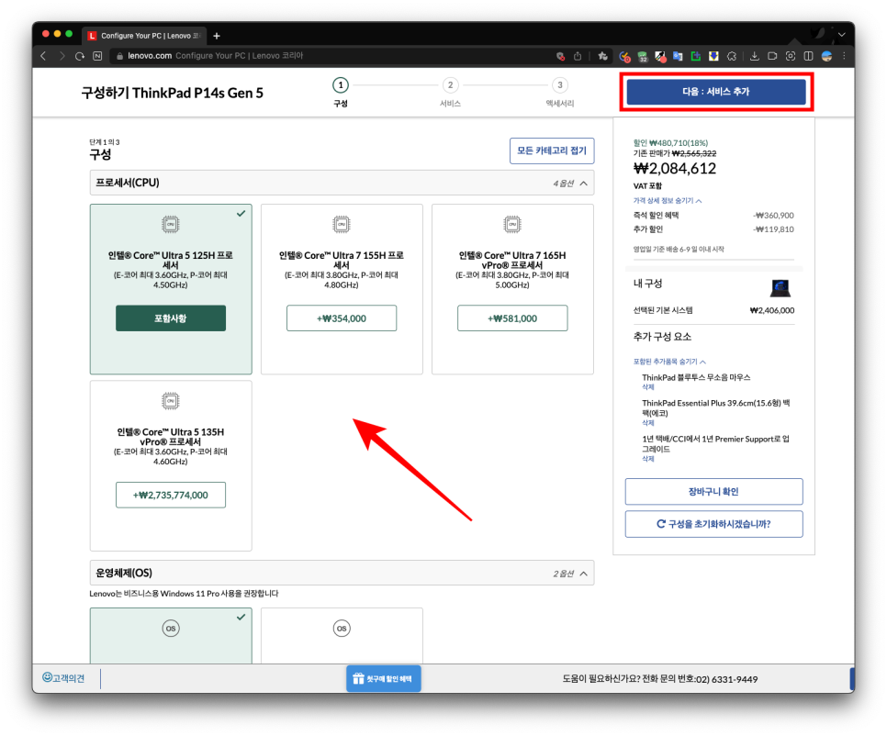Click the laptop thumbnail in 내 구성

coord(780,288)
